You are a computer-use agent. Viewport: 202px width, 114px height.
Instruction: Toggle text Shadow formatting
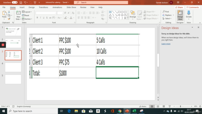(47, 18)
